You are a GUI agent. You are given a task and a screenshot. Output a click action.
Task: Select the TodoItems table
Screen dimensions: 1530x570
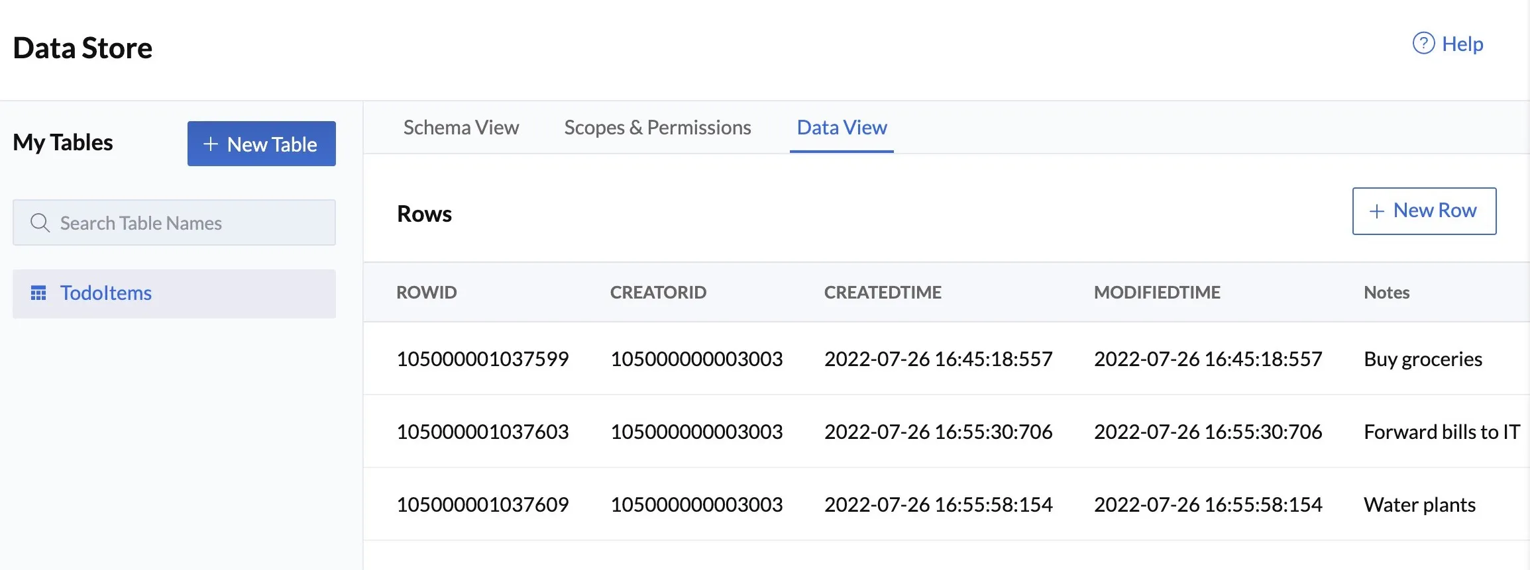pos(174,293)
